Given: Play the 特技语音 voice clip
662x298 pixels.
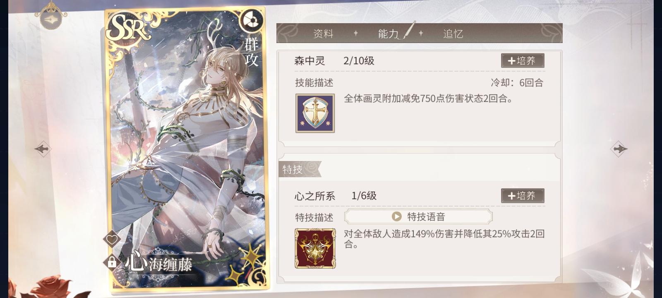Looking at the screenshot, I should coord(418,216).
